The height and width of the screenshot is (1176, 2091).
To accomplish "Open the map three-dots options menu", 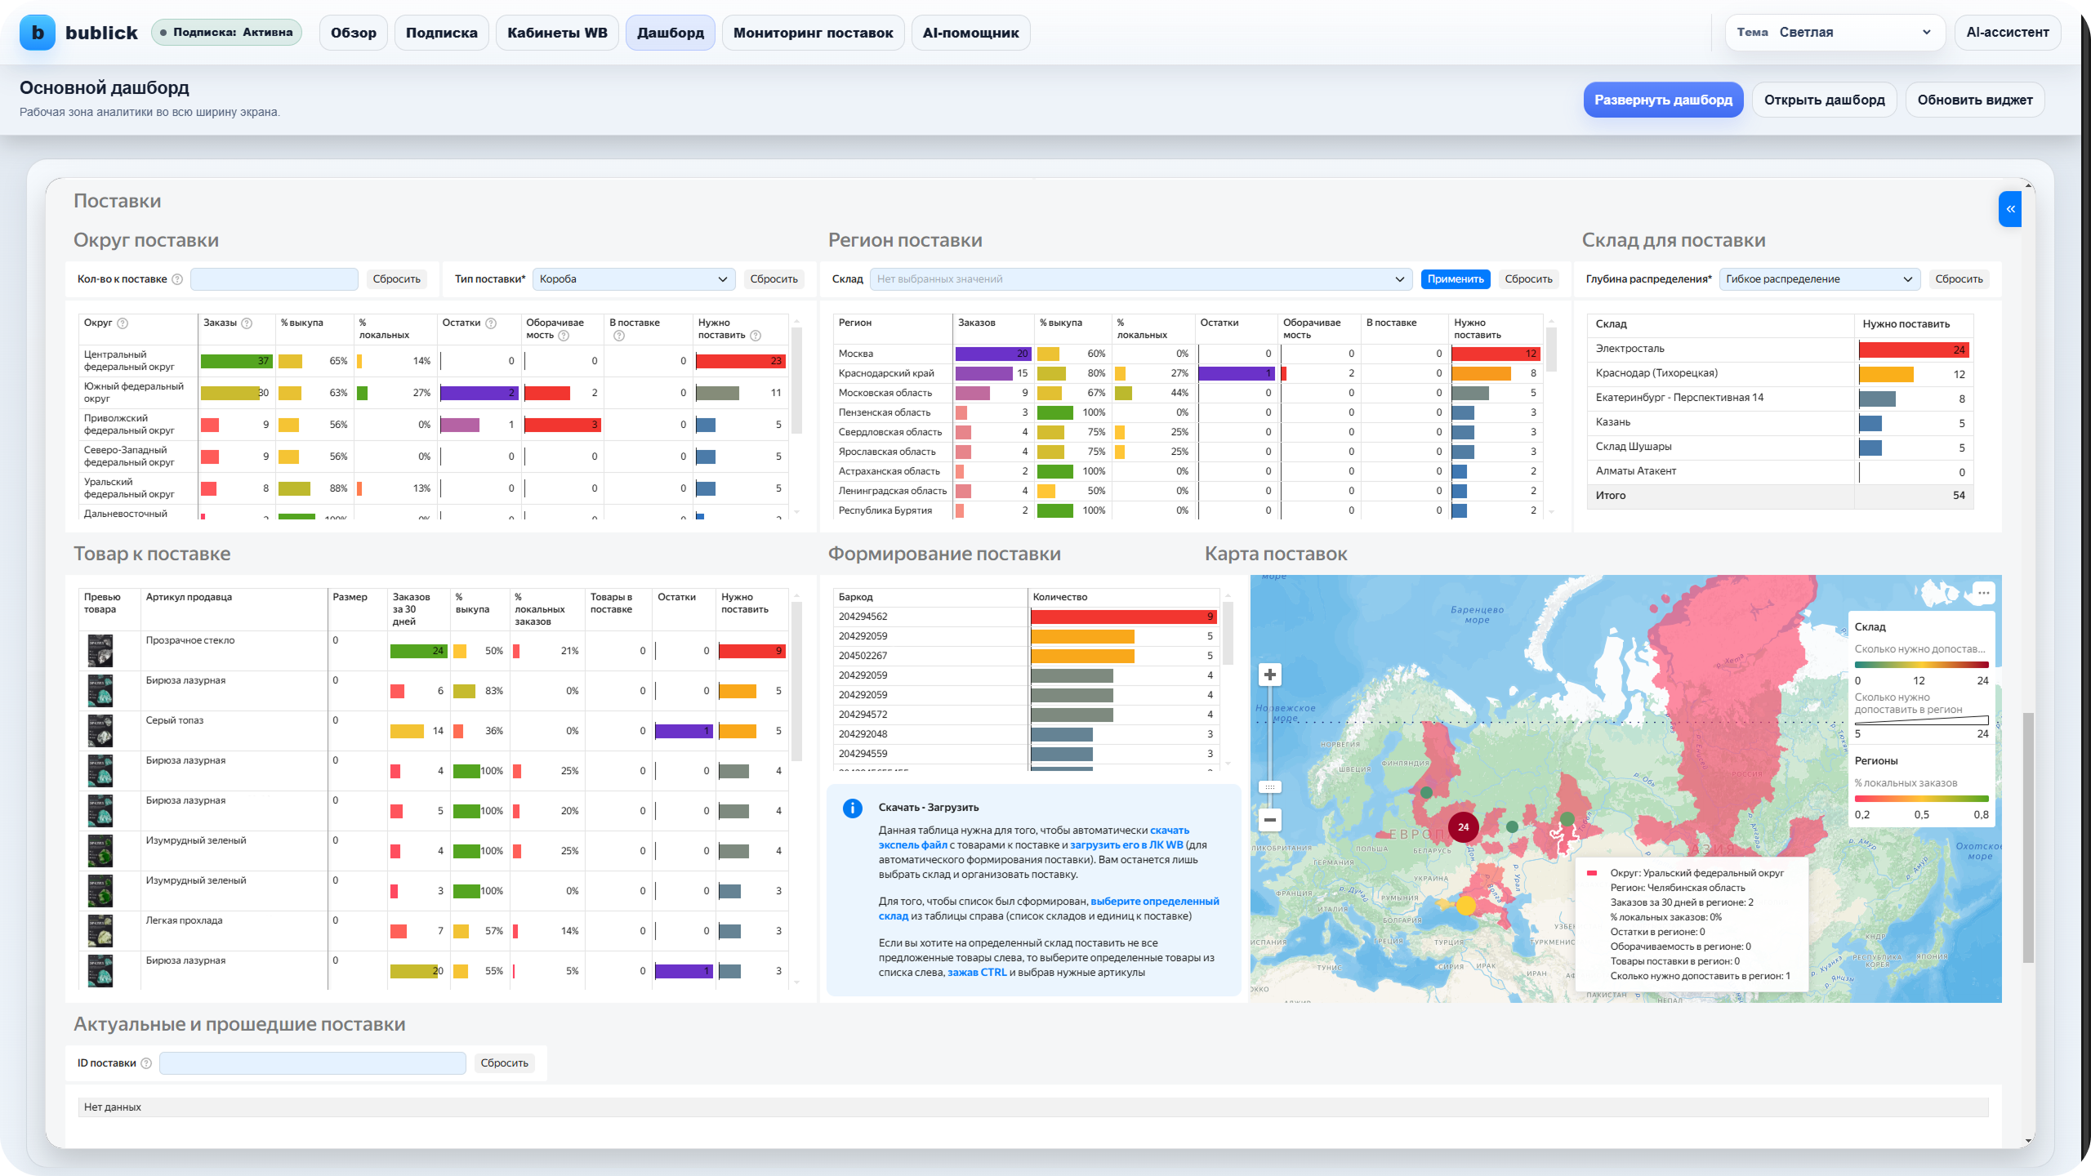I will click(1982, 592).
